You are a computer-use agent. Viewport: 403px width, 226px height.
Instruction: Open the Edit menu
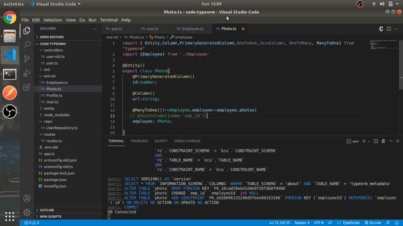[36, 20]
